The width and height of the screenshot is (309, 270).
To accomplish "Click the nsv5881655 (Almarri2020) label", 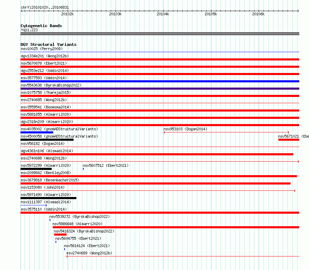I will (46, 114).
